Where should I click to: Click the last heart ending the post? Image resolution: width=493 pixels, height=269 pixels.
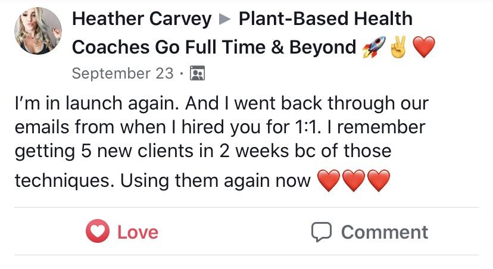click(x=378, y=181)
